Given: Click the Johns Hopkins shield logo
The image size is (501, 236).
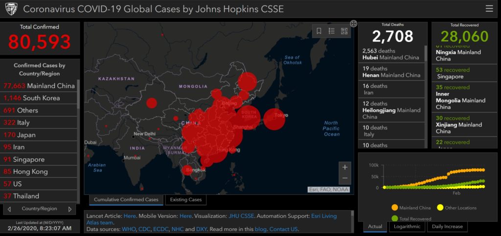Looking at the screenshot, I should 12,9.
